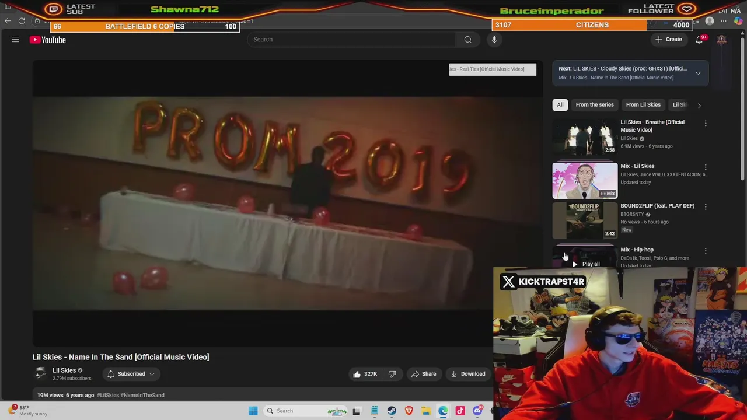Open the Subscribed notification dropdown
The width and height of the screenshot is (747, 420).
(x=132, y=374)
